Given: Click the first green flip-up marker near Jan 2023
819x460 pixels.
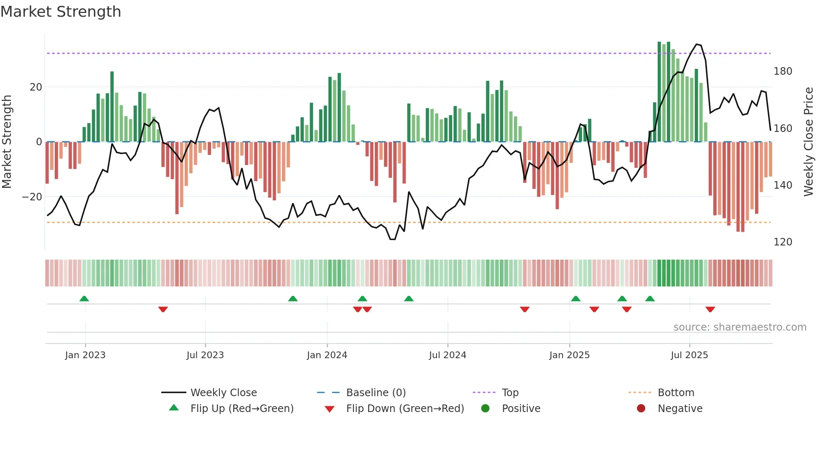Looking at the screenshot, I should coord(84,299).
